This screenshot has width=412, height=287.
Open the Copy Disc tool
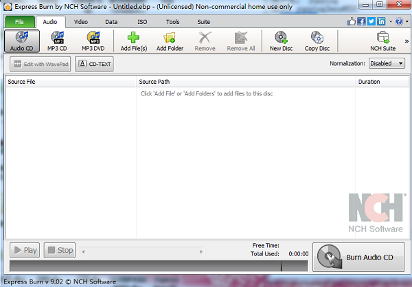[x=317, y=41]
